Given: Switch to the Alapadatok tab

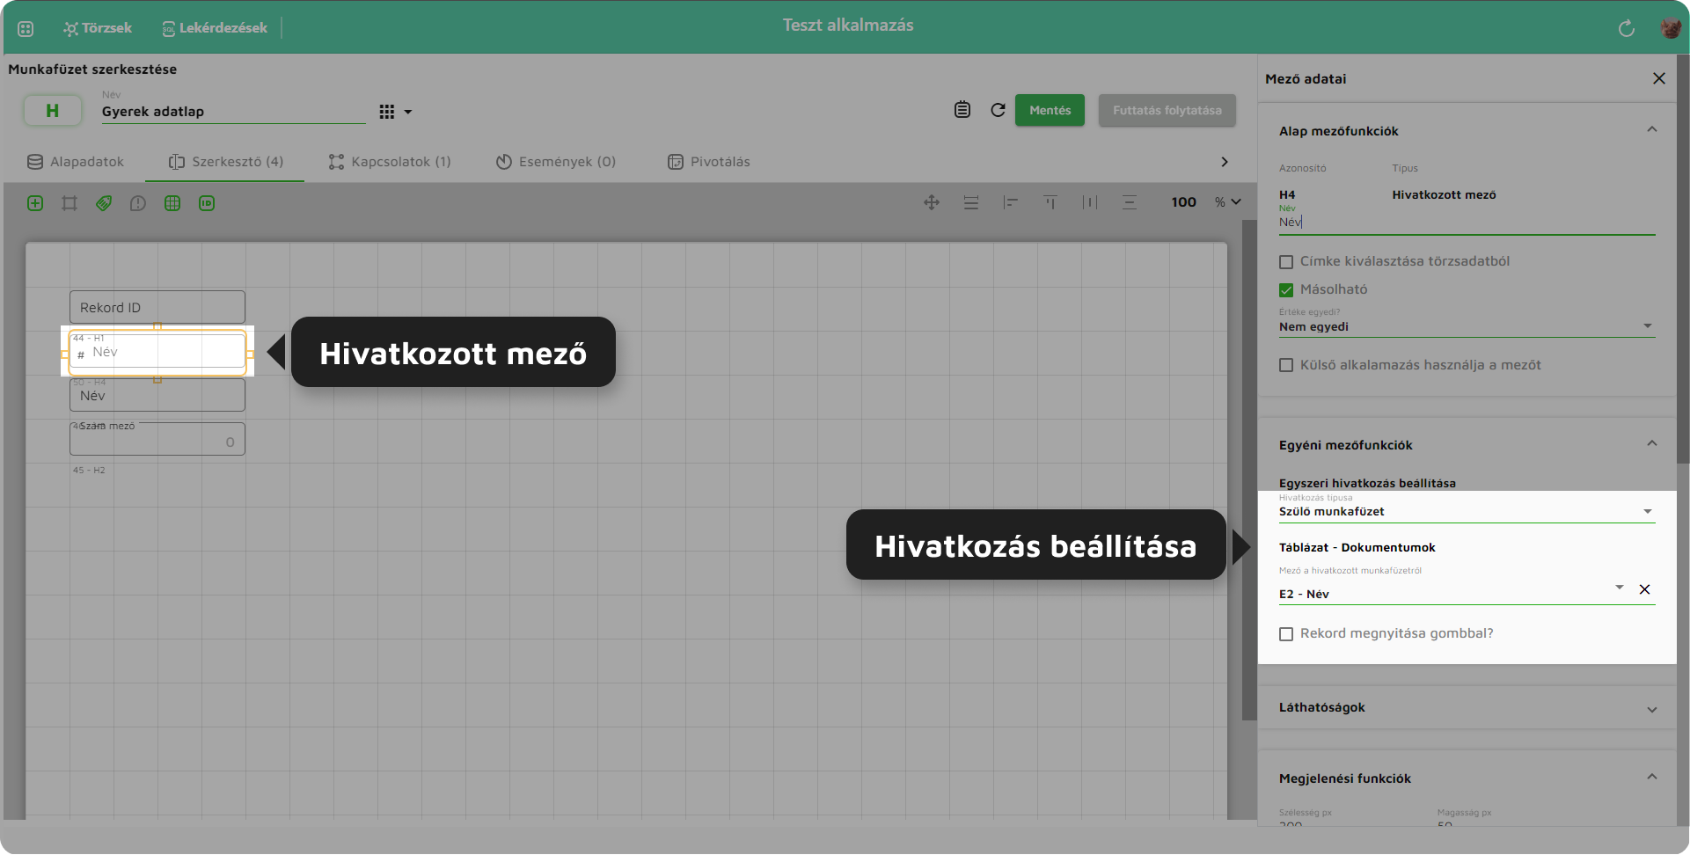Looking at the screenshot, I should click(76, 162).
